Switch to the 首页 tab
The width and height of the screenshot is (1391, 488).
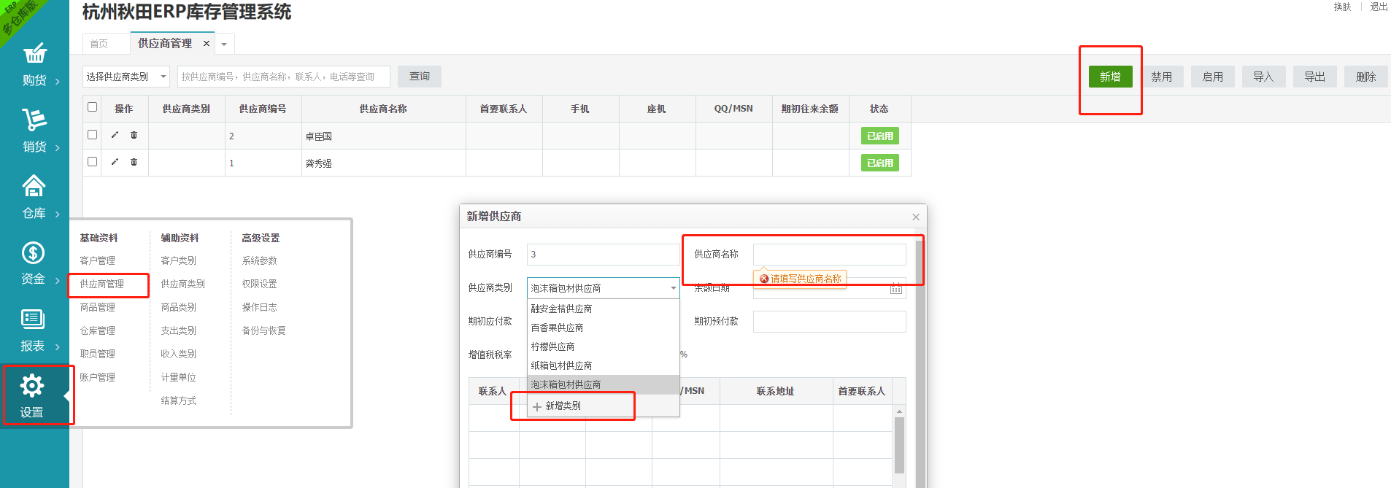coord(99,44)
